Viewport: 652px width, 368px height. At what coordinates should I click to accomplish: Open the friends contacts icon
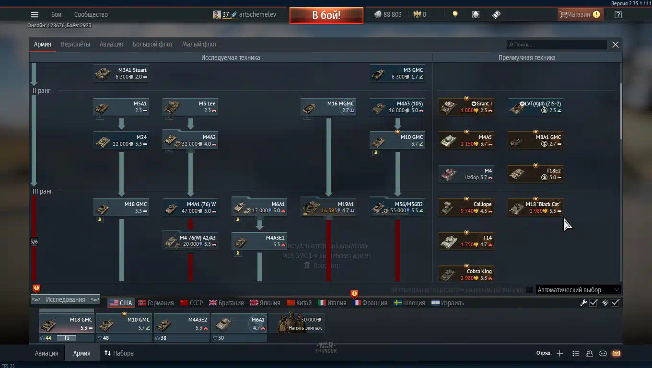[x=589, y=354]
